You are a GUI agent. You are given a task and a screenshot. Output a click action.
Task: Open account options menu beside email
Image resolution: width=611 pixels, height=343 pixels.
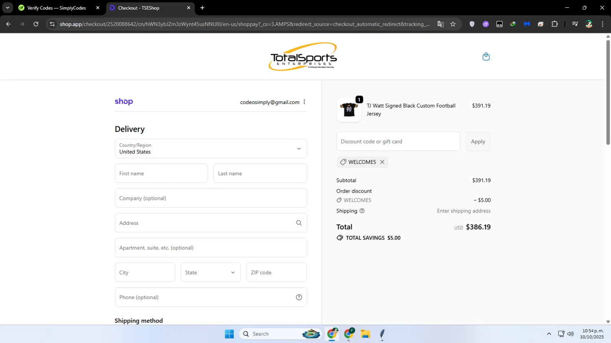(304, 102)
